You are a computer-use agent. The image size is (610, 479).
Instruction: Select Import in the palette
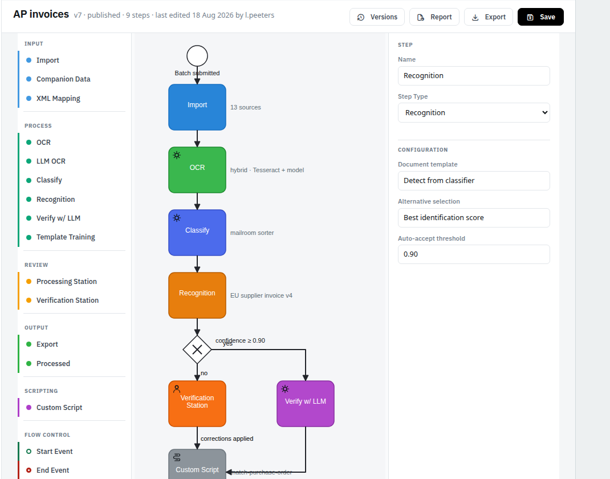pos(72,60)
